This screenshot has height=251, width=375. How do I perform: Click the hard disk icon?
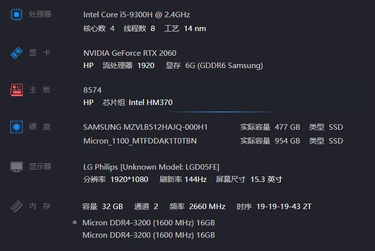16,127
